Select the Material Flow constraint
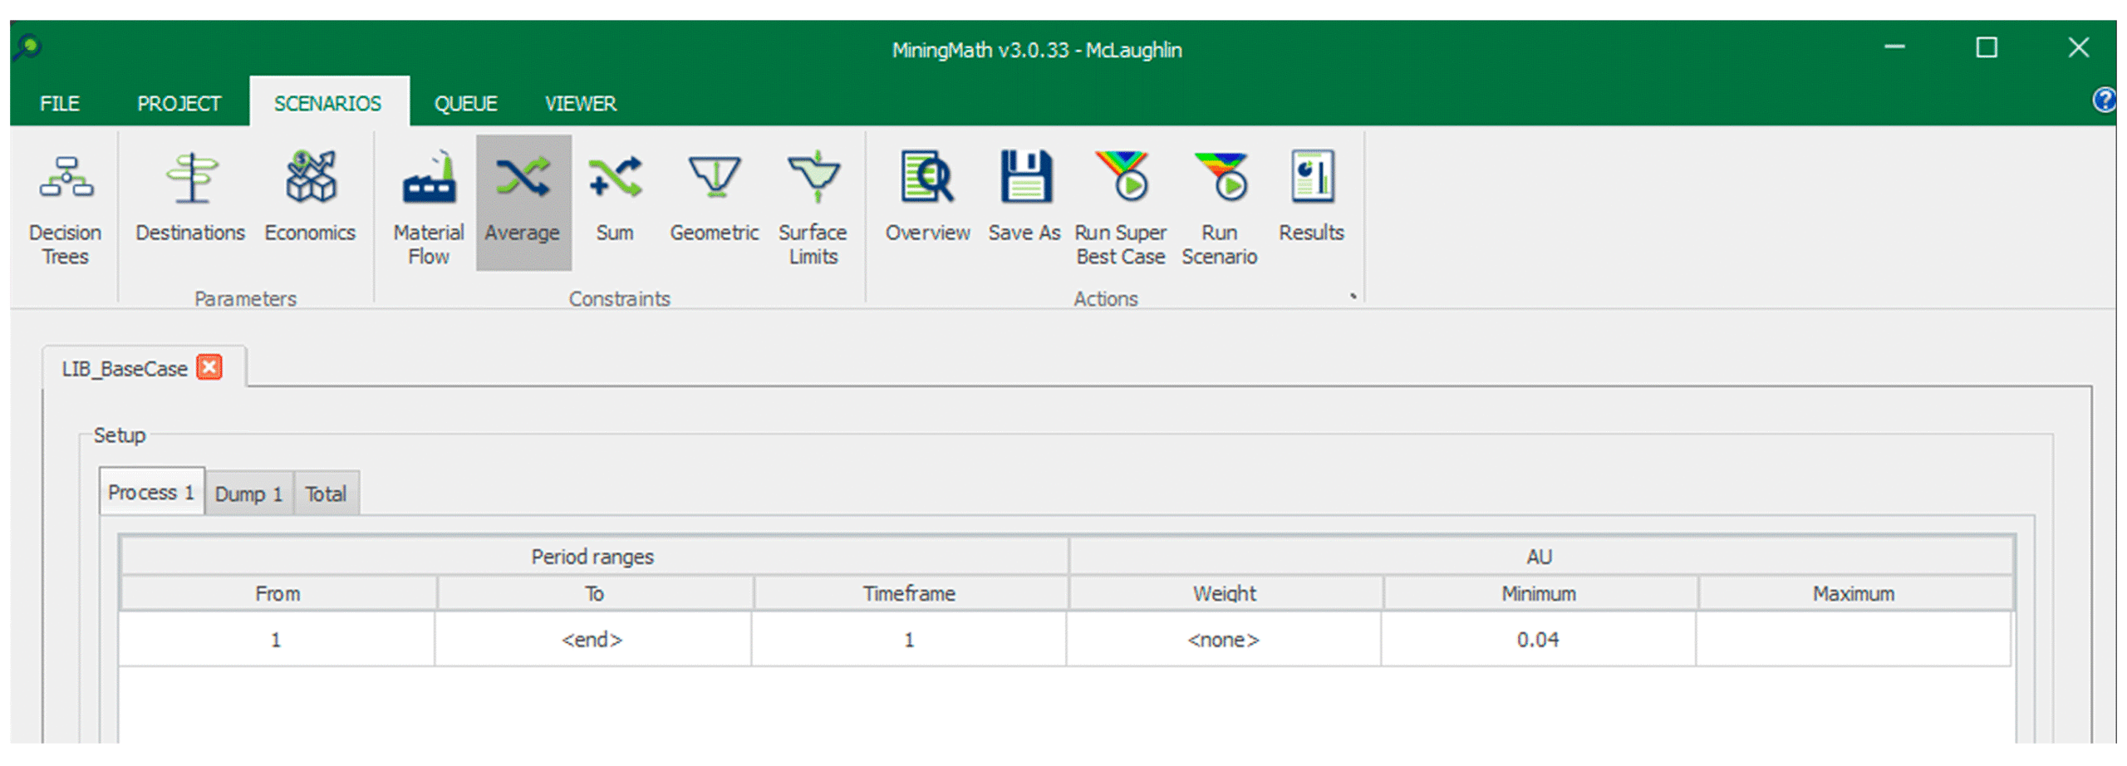This screenshot has height=766, width=2127. 428,206
